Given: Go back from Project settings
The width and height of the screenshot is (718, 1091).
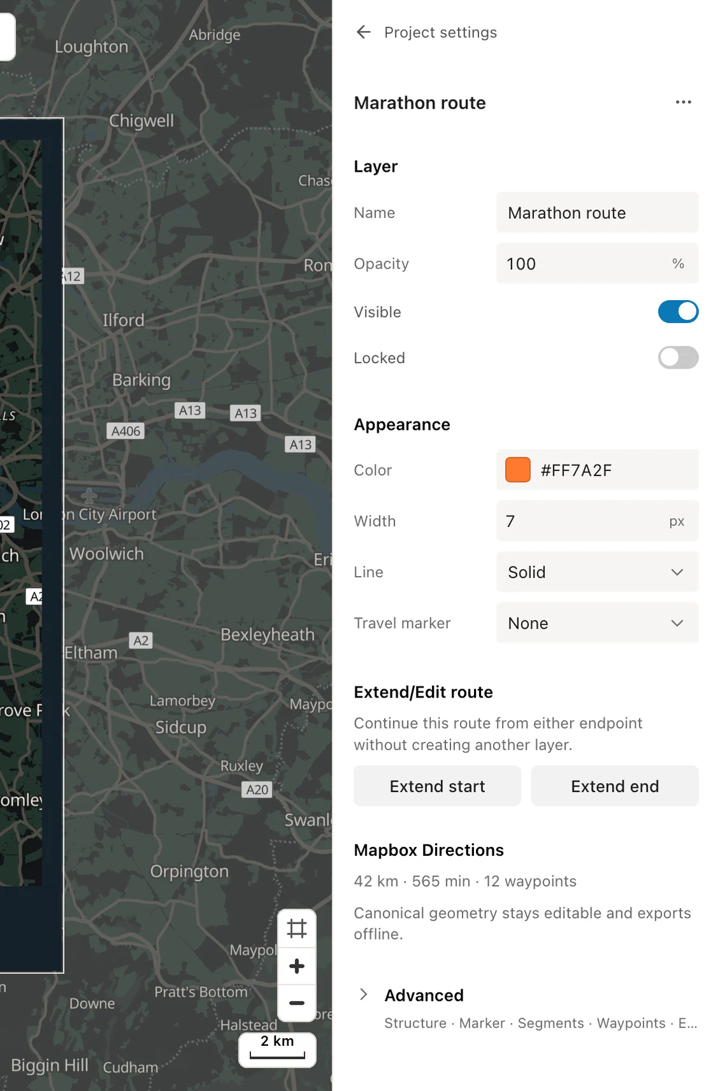Looking at the screenshot, I should click(363, 32).
